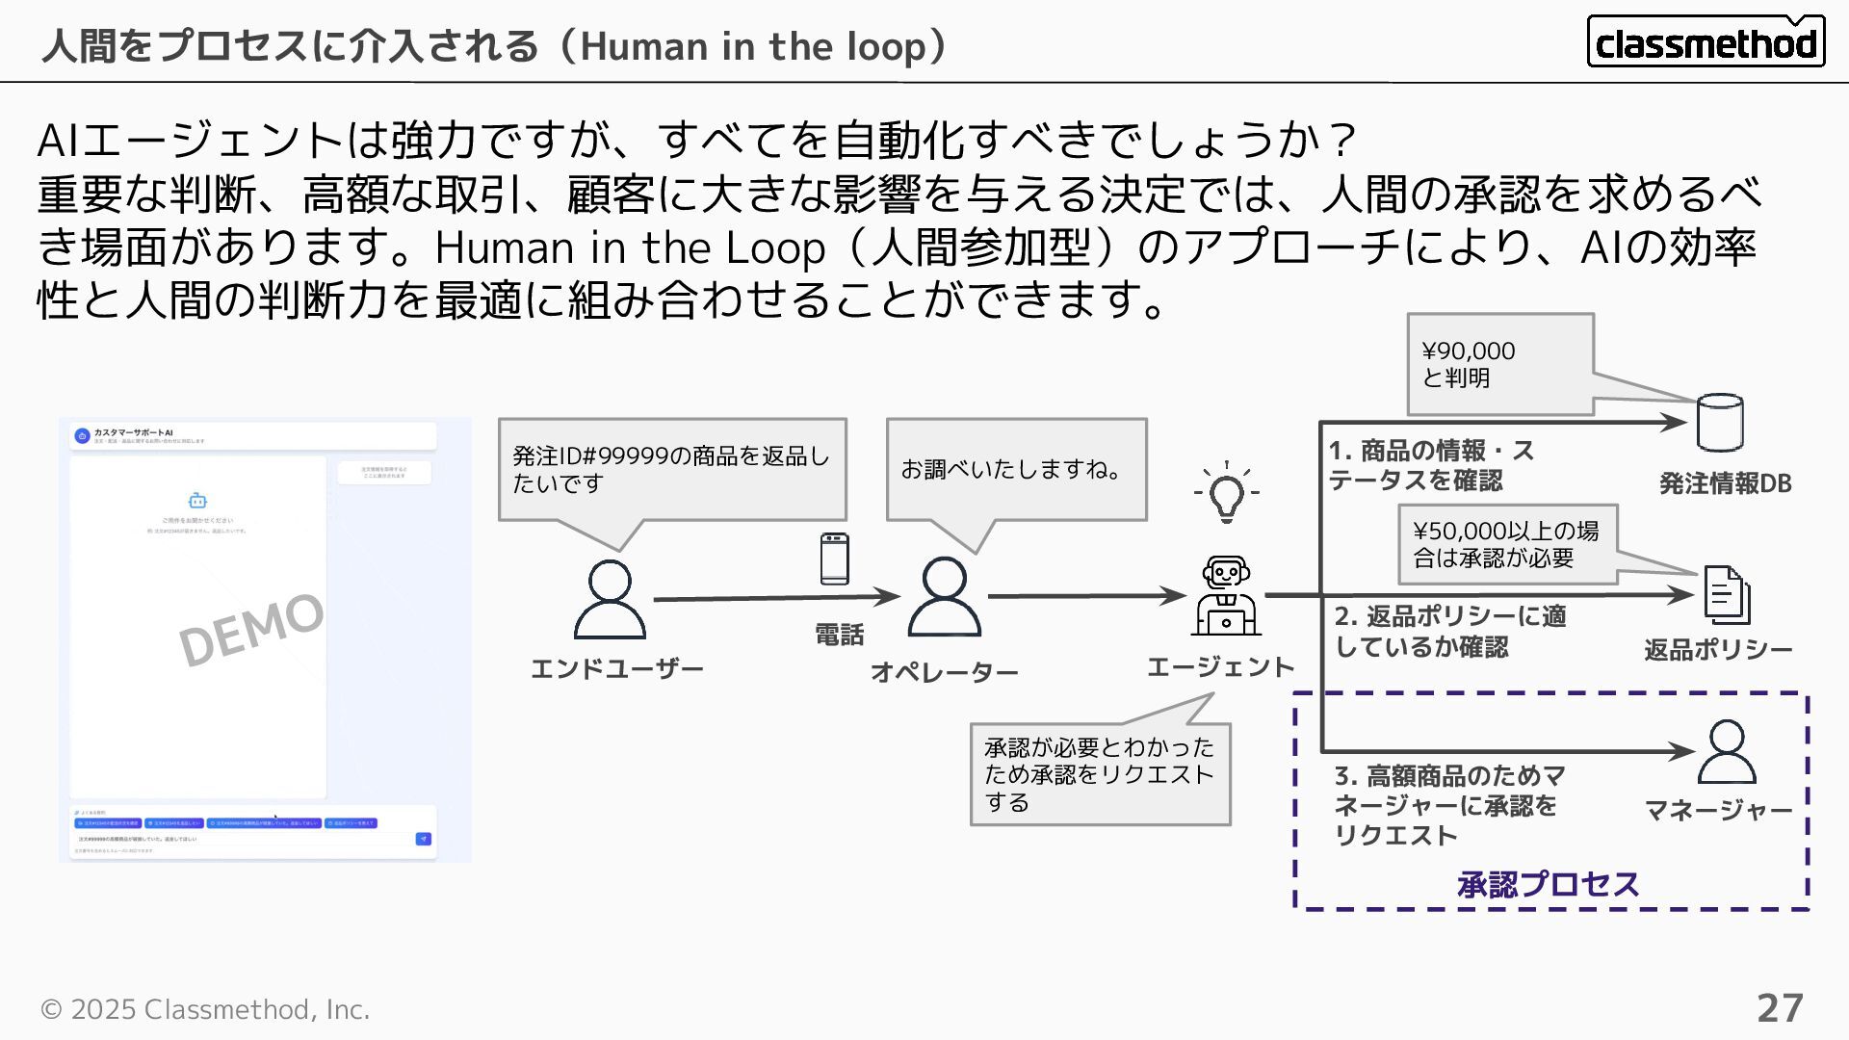Click the ¥90,000 callout box
The height and width of the screenshot is (1040, 1849).
point(1499,364)
